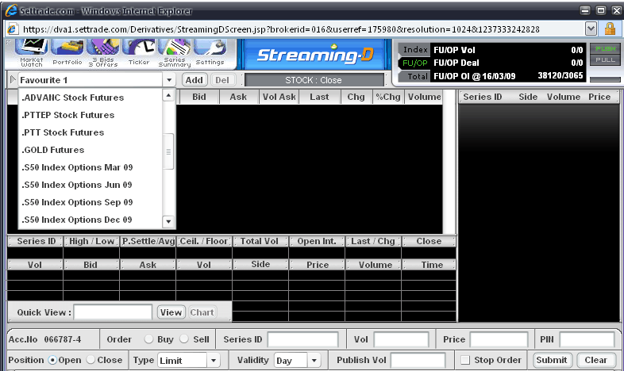The image size is (624, 371).
Task: Select the Total tab
Action: click(x=414, y=76)
